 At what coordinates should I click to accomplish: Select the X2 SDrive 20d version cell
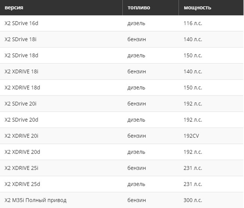point(21,120)
